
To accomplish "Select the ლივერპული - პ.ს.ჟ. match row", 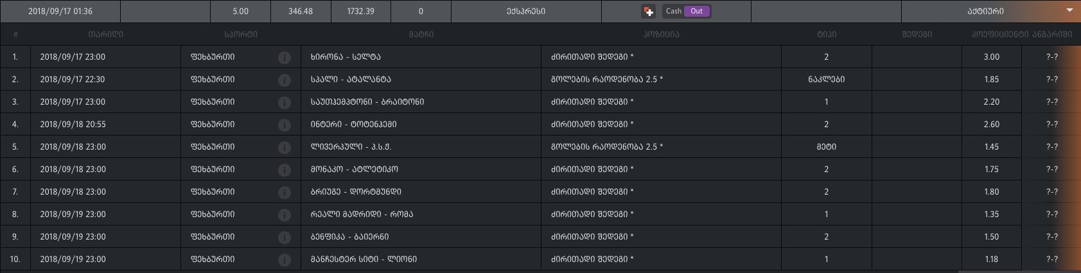I will point(351,147).
